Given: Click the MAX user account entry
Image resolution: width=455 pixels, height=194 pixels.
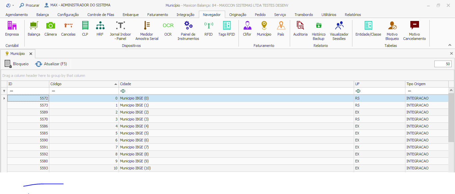Looking at the screenshot, I should click(x=77, y=5).
